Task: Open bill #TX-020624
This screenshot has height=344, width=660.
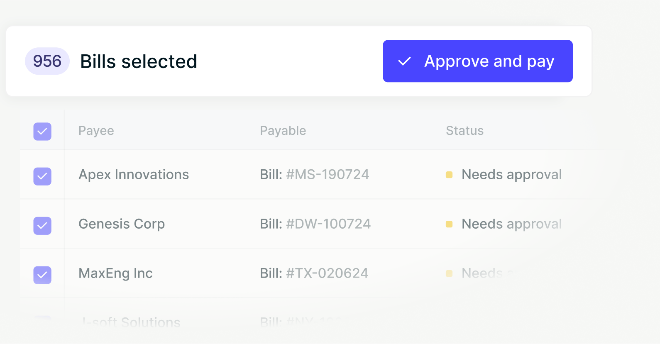Action: click(x=314, y=273)
